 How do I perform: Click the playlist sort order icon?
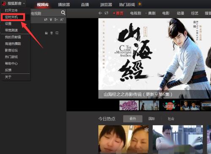56,19
